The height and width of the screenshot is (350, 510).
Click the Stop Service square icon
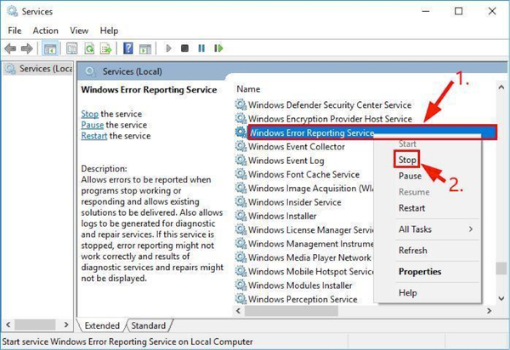pyautogui.click(x=184, y=48)
